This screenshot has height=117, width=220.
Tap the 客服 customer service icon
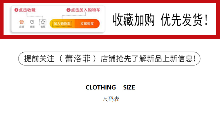pyautogui.click(x=32, y=22)
